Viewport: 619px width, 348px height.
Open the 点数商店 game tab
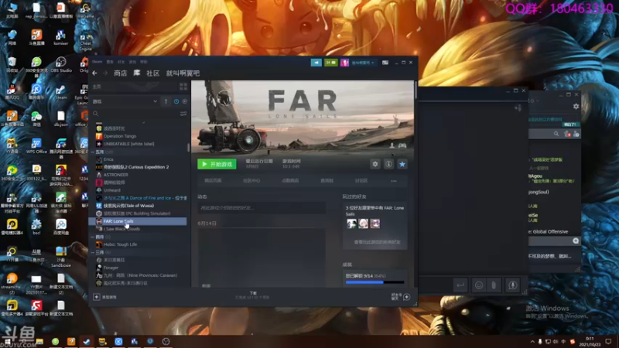point(290,181)
